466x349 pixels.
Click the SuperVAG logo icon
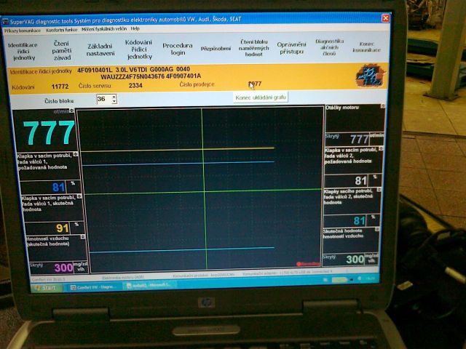point(368,75)
